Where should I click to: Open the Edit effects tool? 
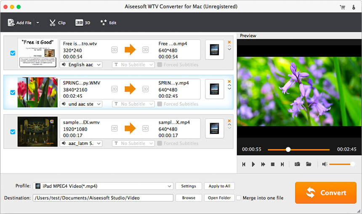108,23
